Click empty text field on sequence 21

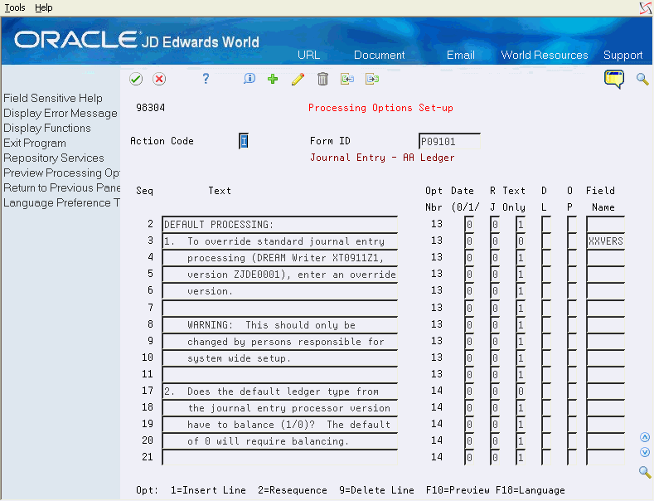click(279, 458)
